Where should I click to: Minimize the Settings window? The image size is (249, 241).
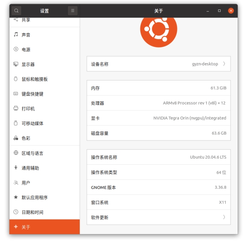208,11
